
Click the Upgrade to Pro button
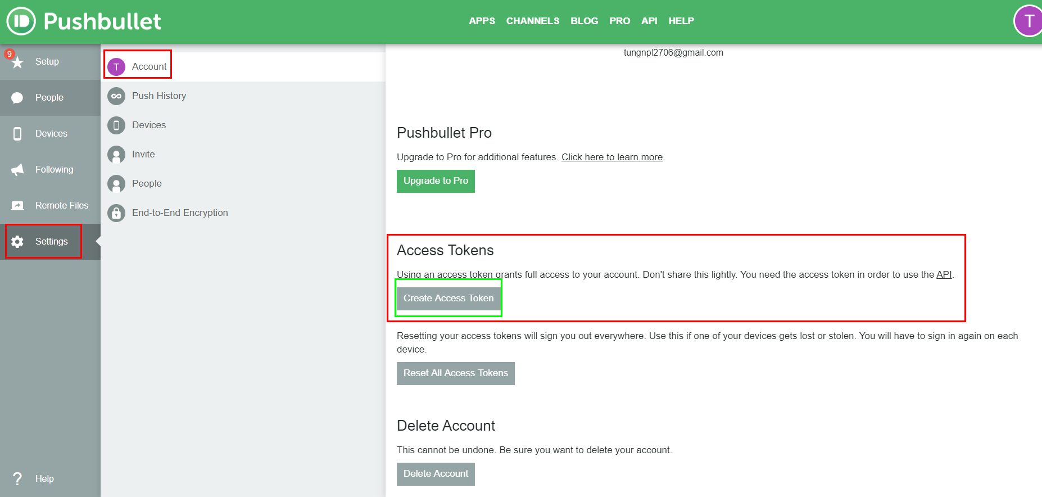pyautogui.click(x=436, y=181)
